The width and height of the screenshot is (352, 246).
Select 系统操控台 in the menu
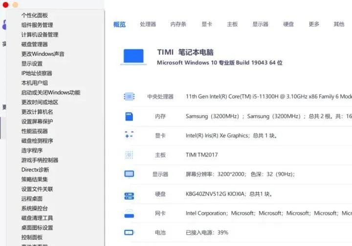coord(35,208)
